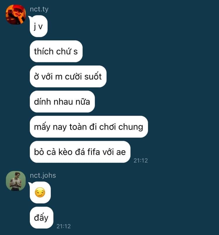Tap the "ở với m cười suốt" message
The height and width of the screenshot is (235, 219).
pyautogui.click(x=68, y=77)
